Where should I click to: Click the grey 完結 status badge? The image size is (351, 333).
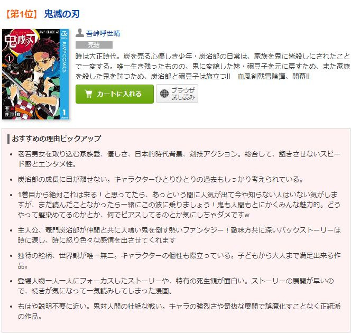[94, 45]
